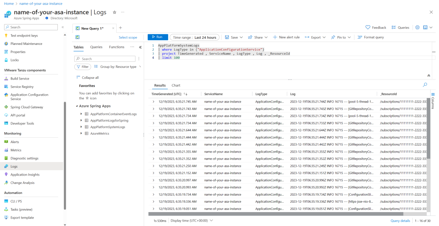Open Application Insights from the sidebar
Screen dimensions: 439x226
point(25,175)
